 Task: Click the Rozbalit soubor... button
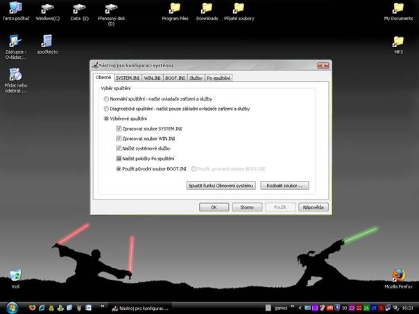284,186
